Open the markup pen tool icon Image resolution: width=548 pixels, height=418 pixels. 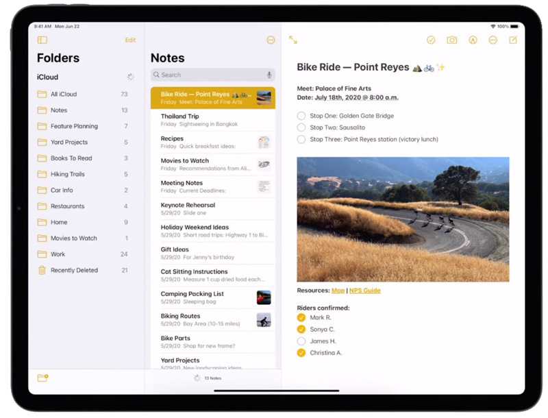click(x=473, y=40)
